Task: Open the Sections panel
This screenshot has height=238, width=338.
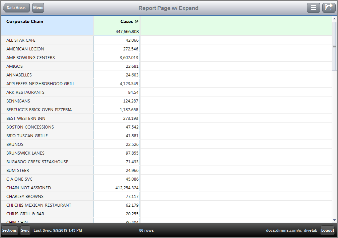Action: tap(10, 230)
